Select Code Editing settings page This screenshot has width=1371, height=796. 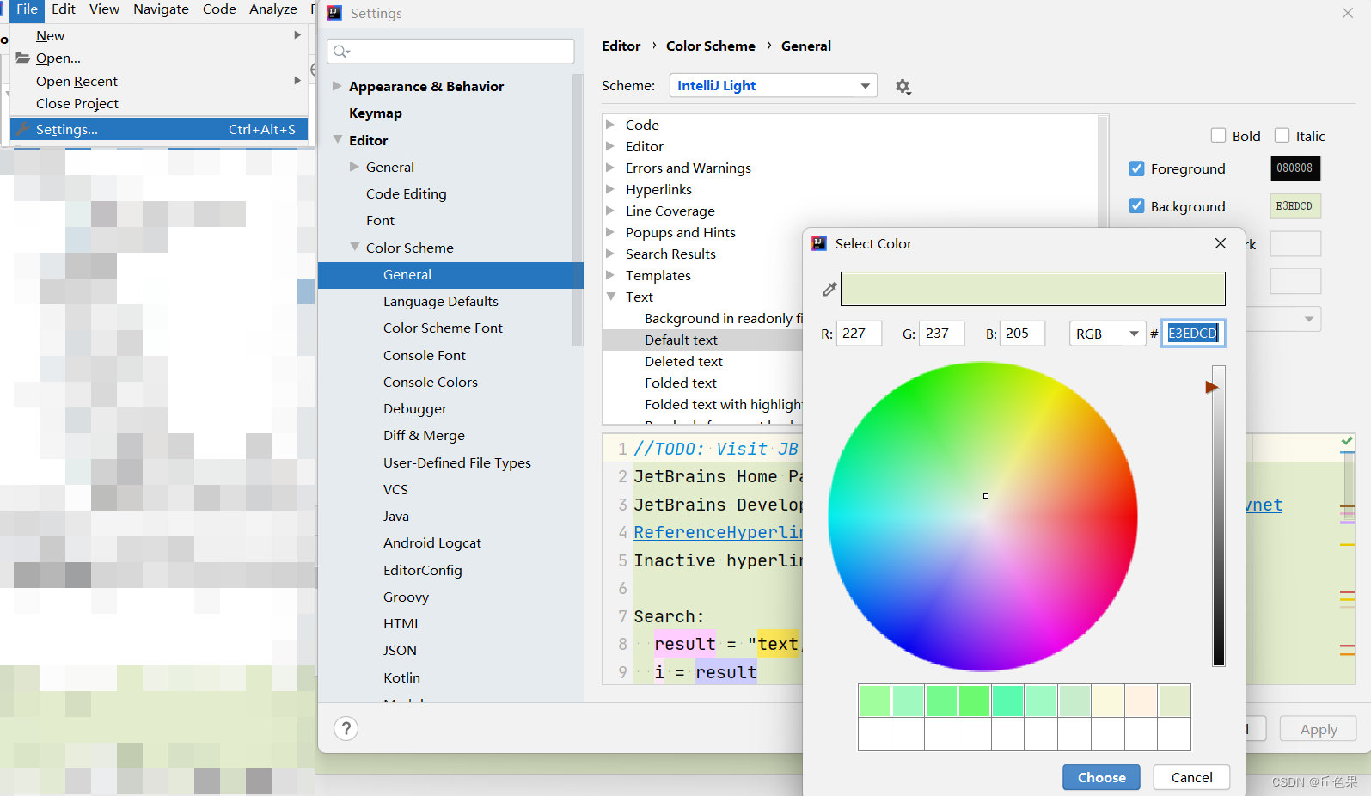pyautogui.click(x=407, y=194)
